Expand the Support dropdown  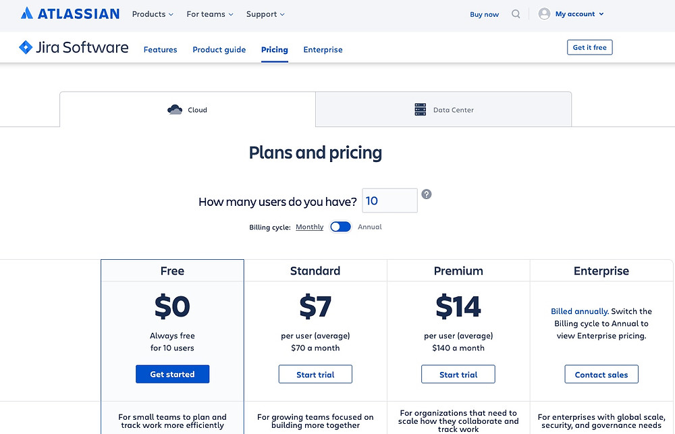coord(265,14)
